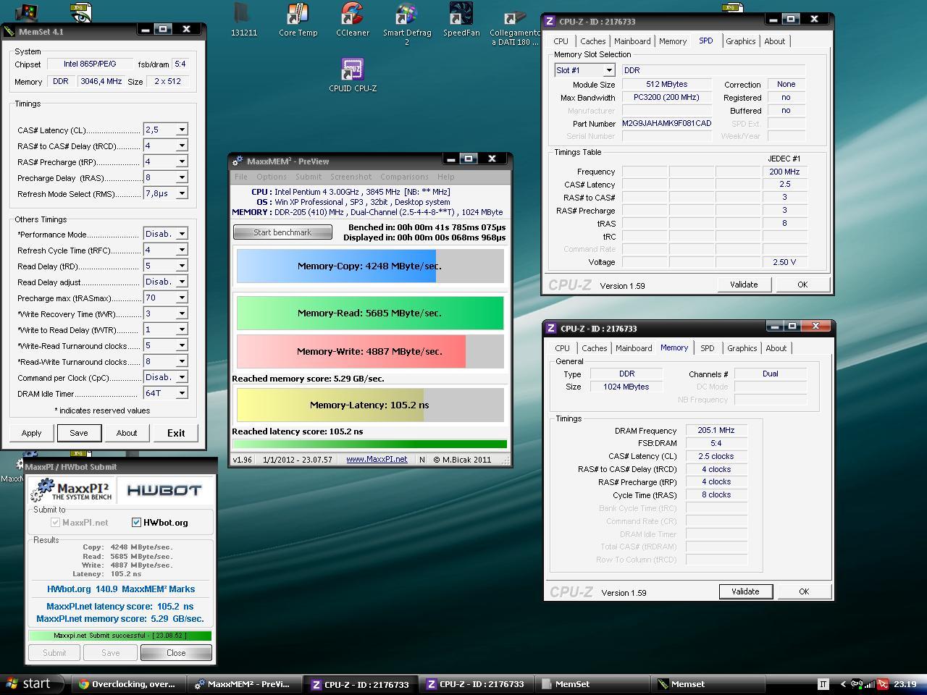Open the Slot #1 memory slot dropdown
The image size is (927, 695).
pyautogui.click(x=609, y=70)
